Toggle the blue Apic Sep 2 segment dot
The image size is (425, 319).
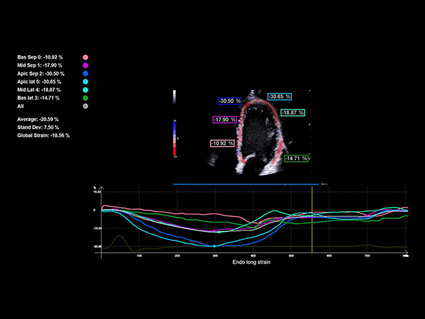(86, 73)
